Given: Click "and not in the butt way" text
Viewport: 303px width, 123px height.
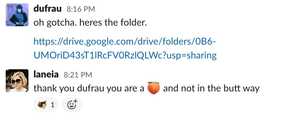Looking at the screenshot, I should (x=211, y=89).
